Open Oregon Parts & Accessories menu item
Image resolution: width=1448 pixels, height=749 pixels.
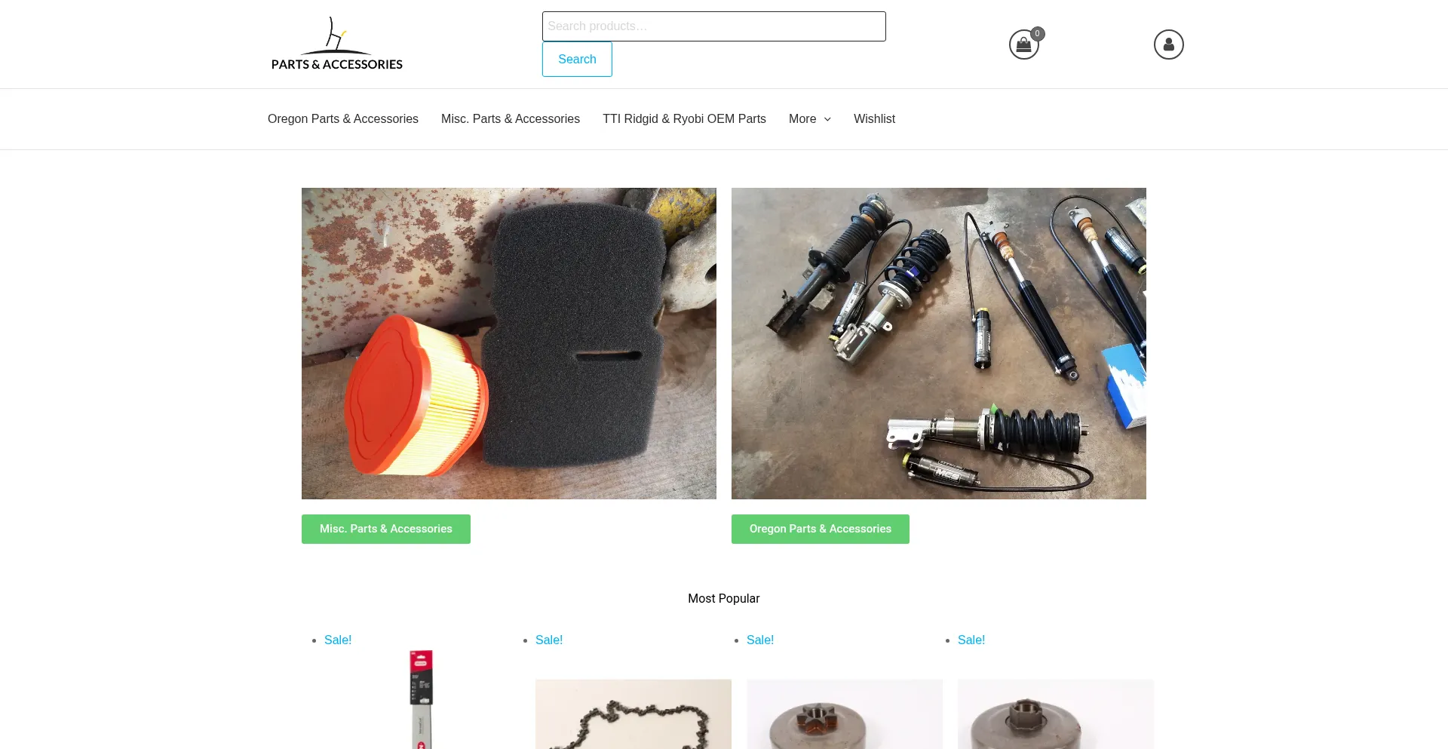pyautogui.click(x=343, y=118)
